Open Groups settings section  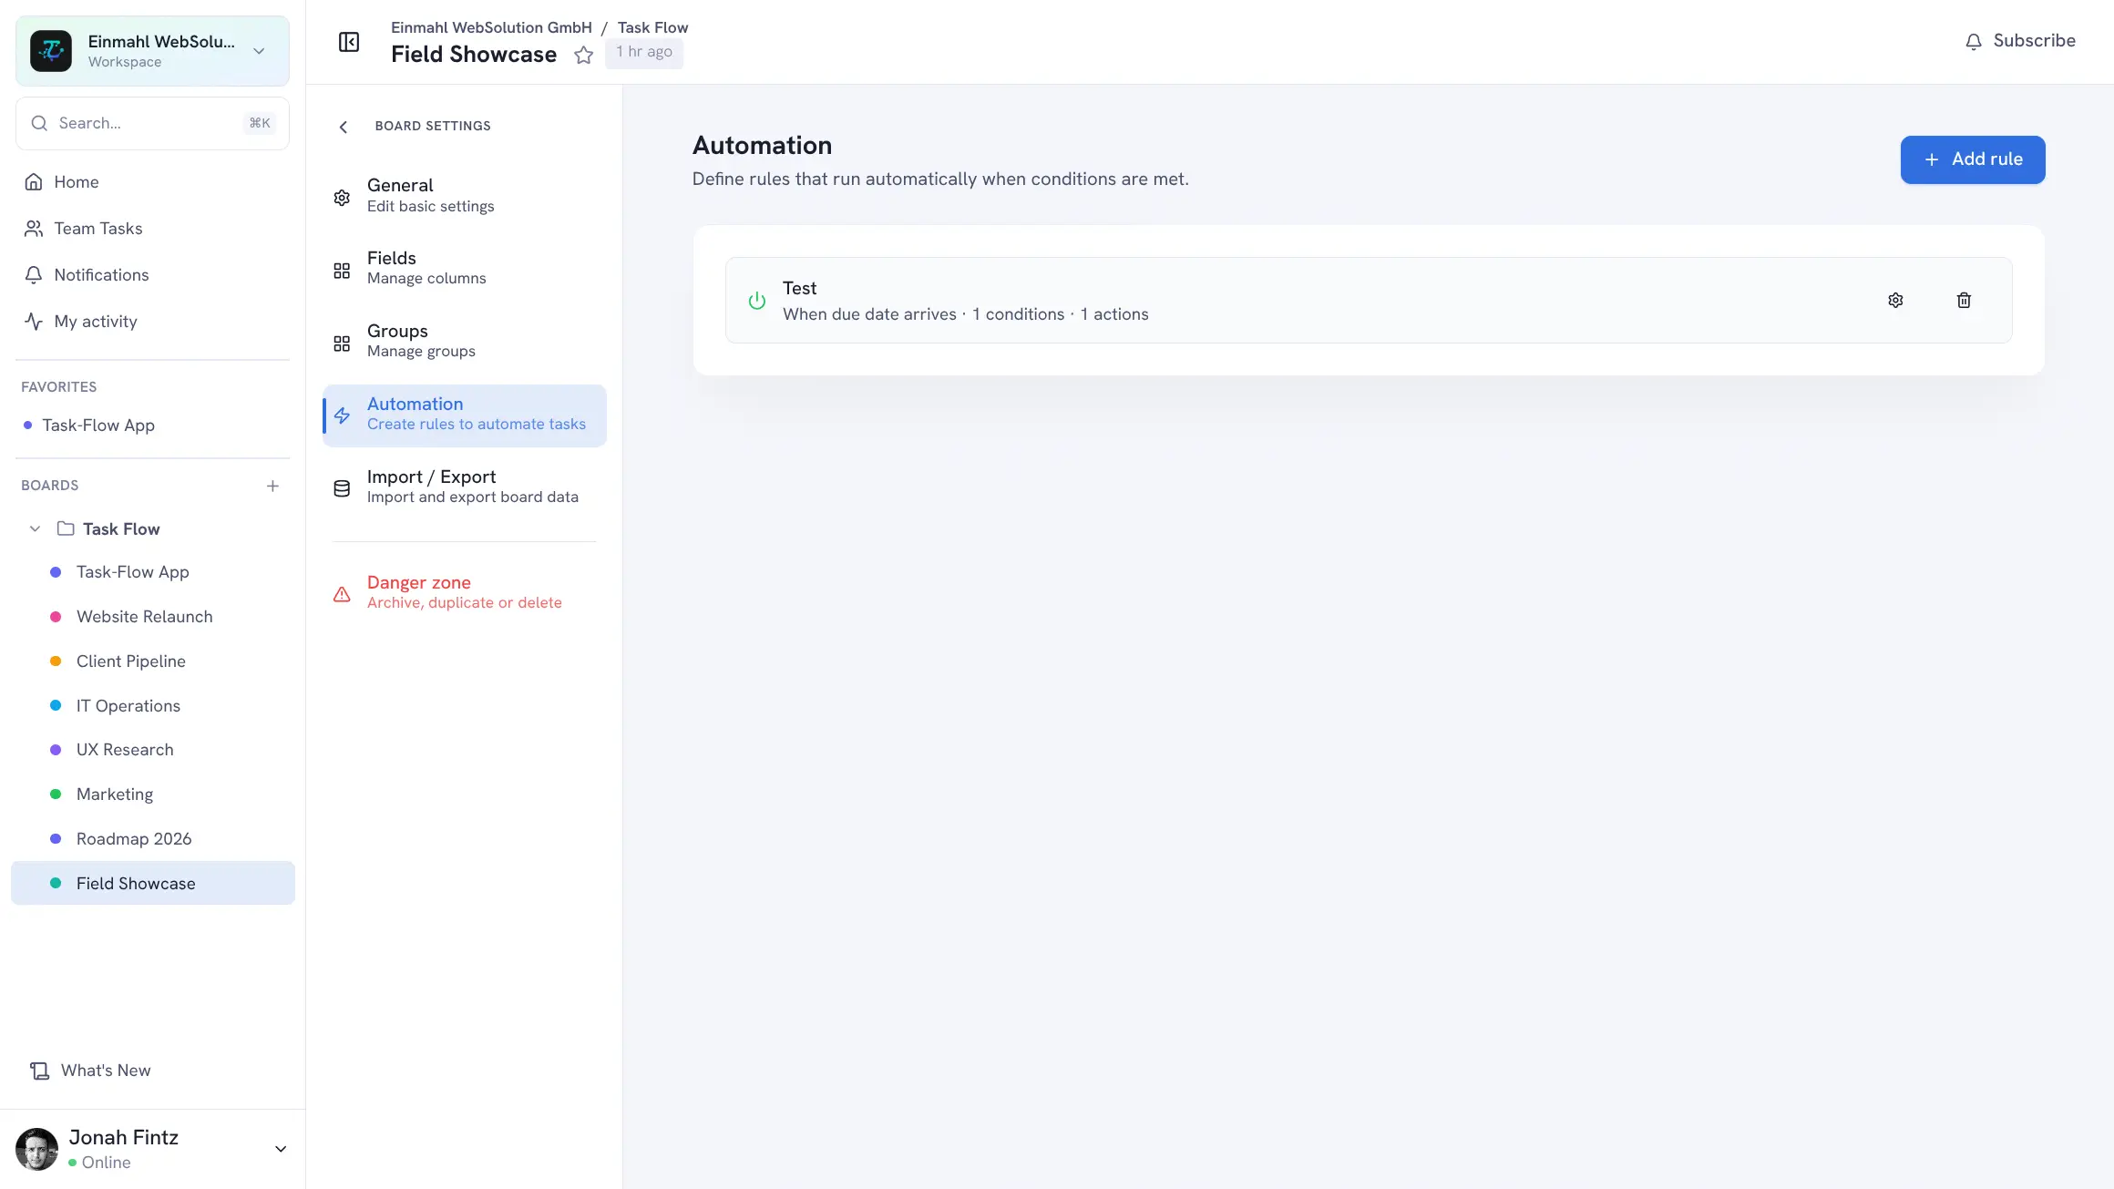click(x=465, y=342)
